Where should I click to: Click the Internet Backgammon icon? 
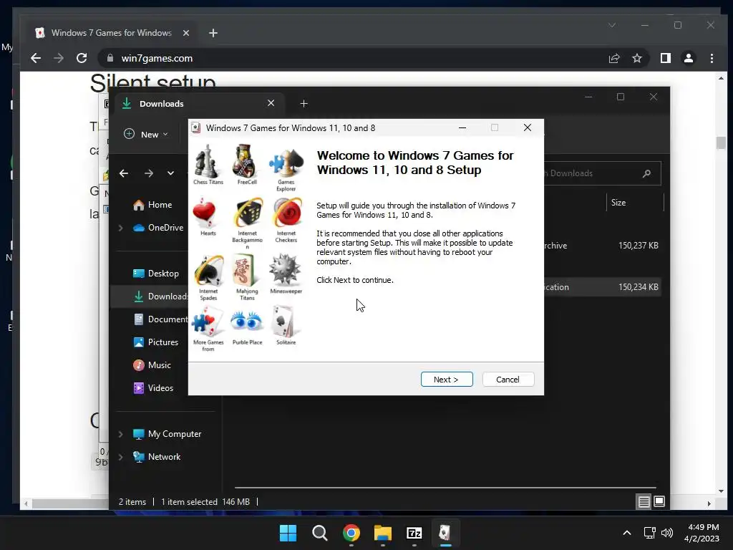coord(248,213)
